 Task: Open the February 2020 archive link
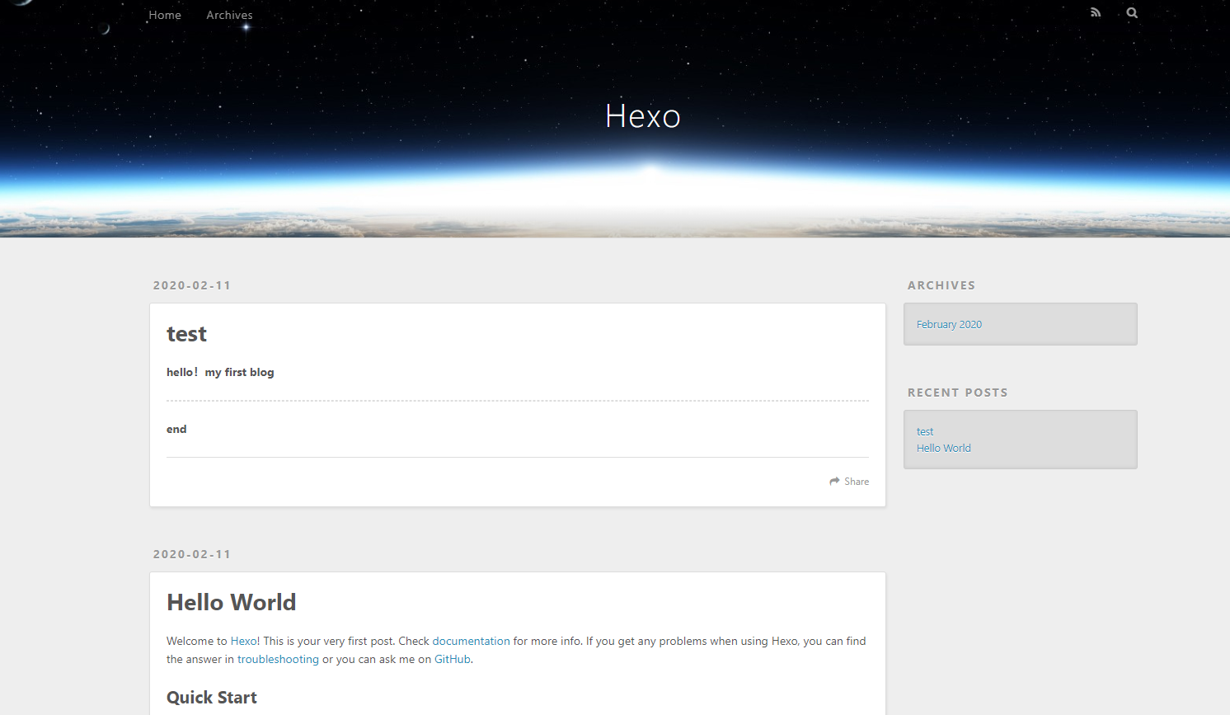point(949,324)
